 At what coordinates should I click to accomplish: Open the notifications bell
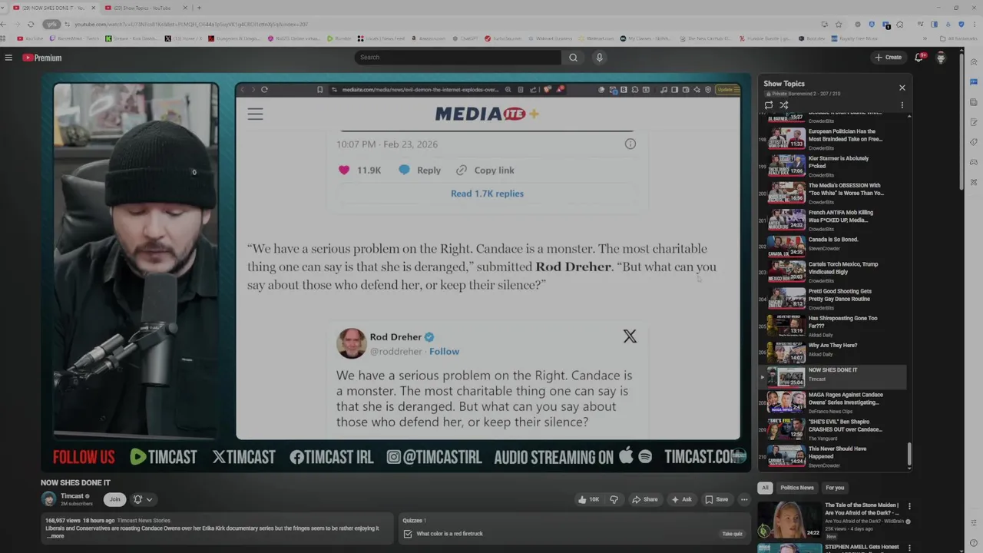pyautogui.click(x=918, y=57)
